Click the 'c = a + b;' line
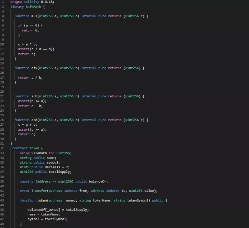This screenshot has height=228, width=249. (x=28, y=125)
